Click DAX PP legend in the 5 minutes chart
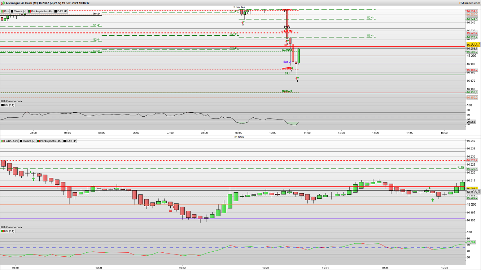481x270 pixels. 61,11
